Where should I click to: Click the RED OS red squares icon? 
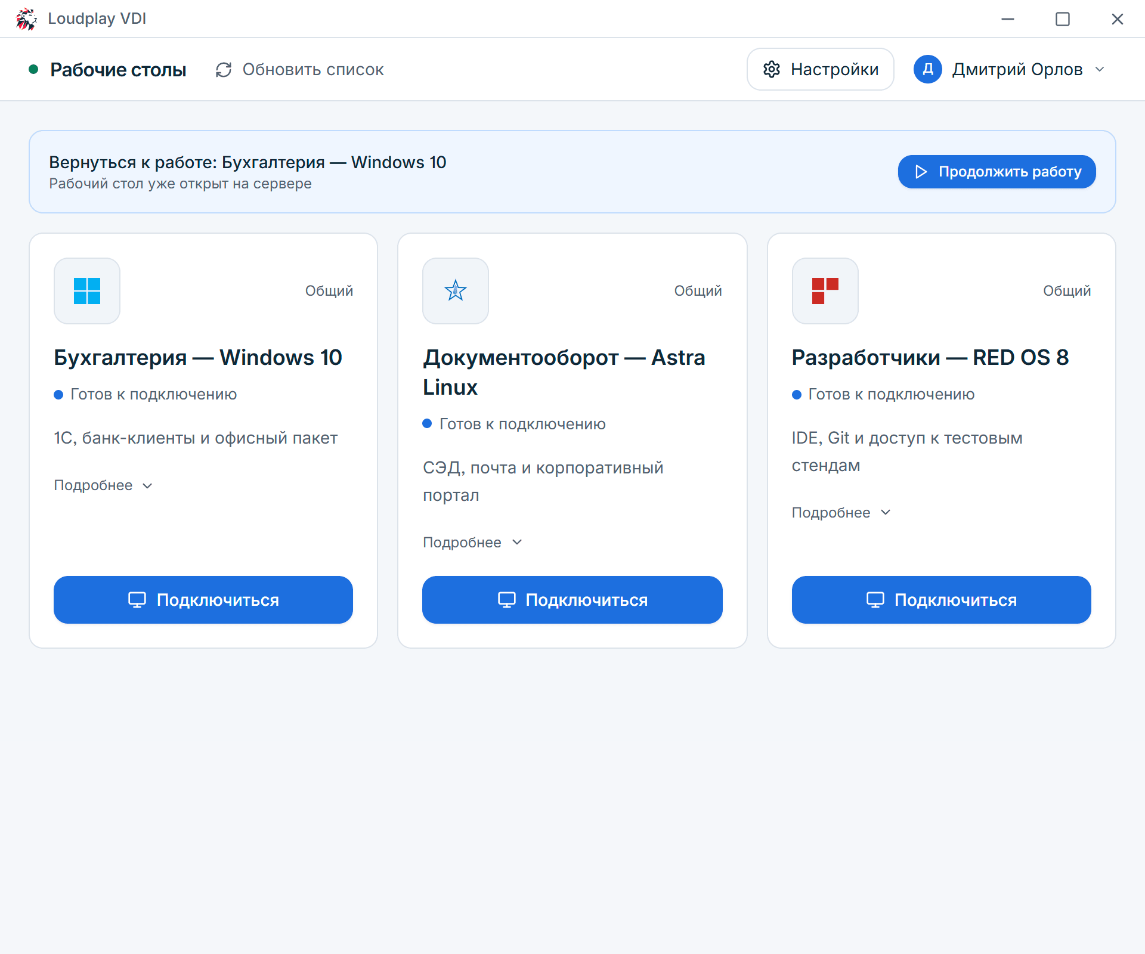coord(825,291)
